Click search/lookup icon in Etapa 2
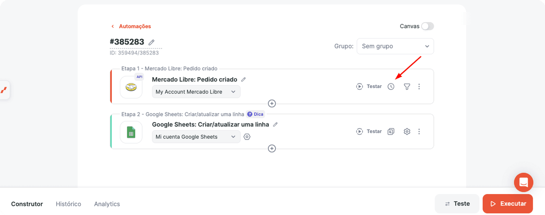 click(x=391, y=132)
